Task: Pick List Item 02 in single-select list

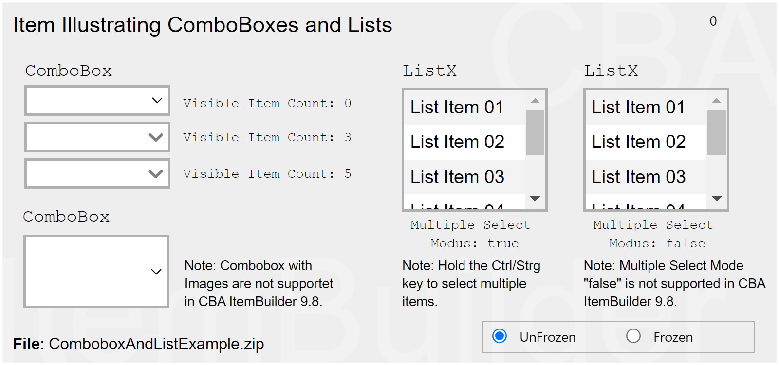Action: (x=638, y=142)
